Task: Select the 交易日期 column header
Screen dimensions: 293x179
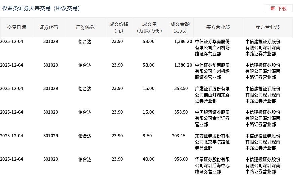Action: tap(16, 27)
